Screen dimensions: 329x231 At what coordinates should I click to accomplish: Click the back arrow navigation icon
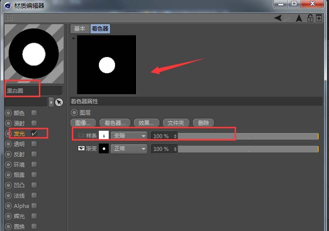(278, 18)
